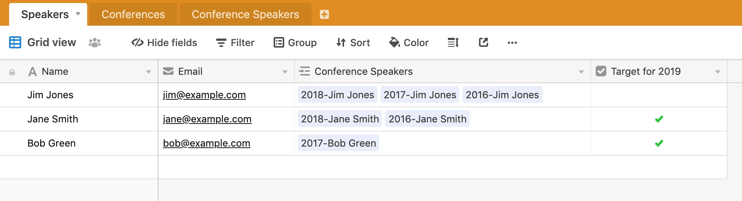
Task: Click the share view icon
Action: [484, 43]
